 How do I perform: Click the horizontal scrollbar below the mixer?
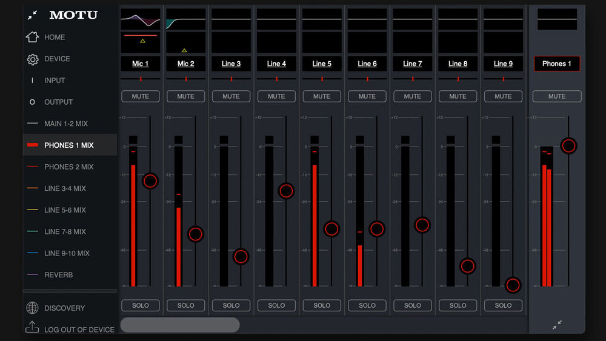(x=180, y=325)
